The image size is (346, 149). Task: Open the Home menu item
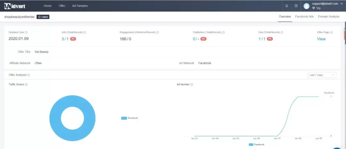[x=47, y=6]
